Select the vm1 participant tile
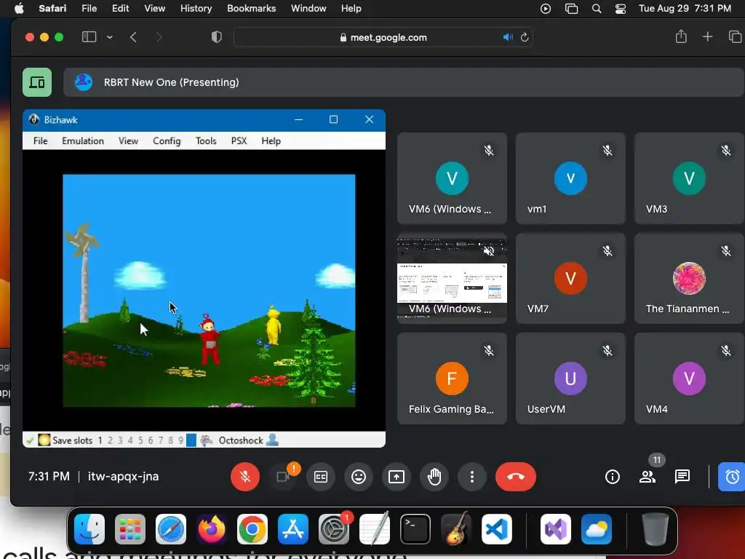Image resolution: width=745 pixels, height=559 pixels. click(x=570, y=178)
